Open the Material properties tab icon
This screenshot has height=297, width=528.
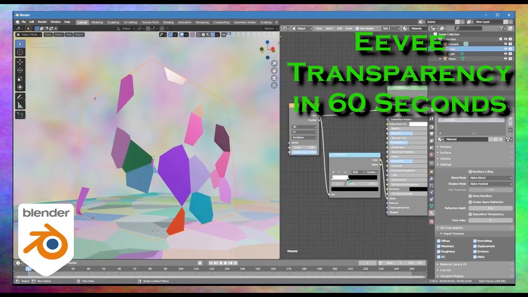432,213
